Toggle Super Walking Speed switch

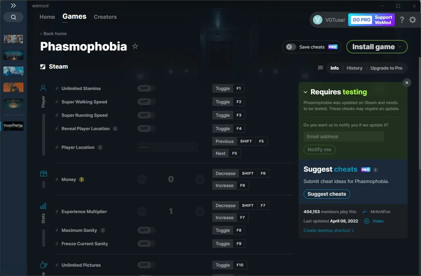click(x=147, y=102)
